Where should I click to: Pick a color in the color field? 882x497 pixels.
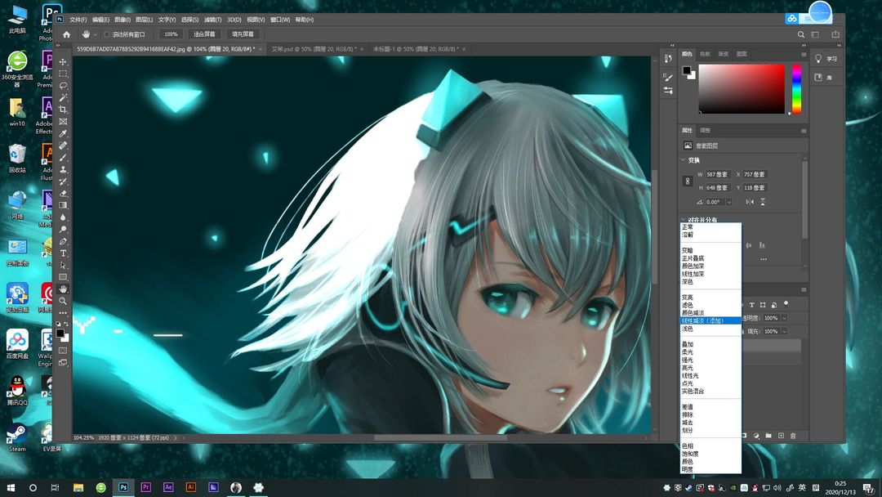pyautogui.click(x=742, y=89)
